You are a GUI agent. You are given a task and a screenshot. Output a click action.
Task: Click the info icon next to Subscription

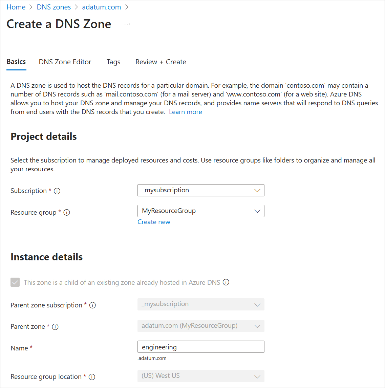pyautogui.click(x=57, y=191)
